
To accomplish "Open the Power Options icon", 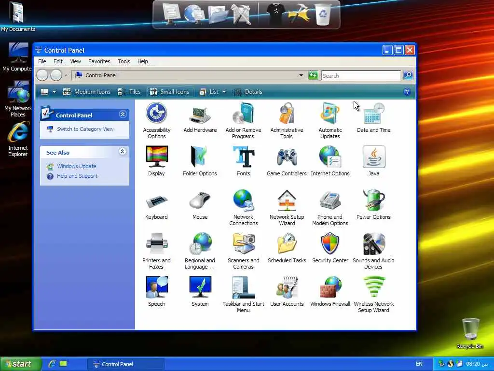I will click(x=374, y=204).
